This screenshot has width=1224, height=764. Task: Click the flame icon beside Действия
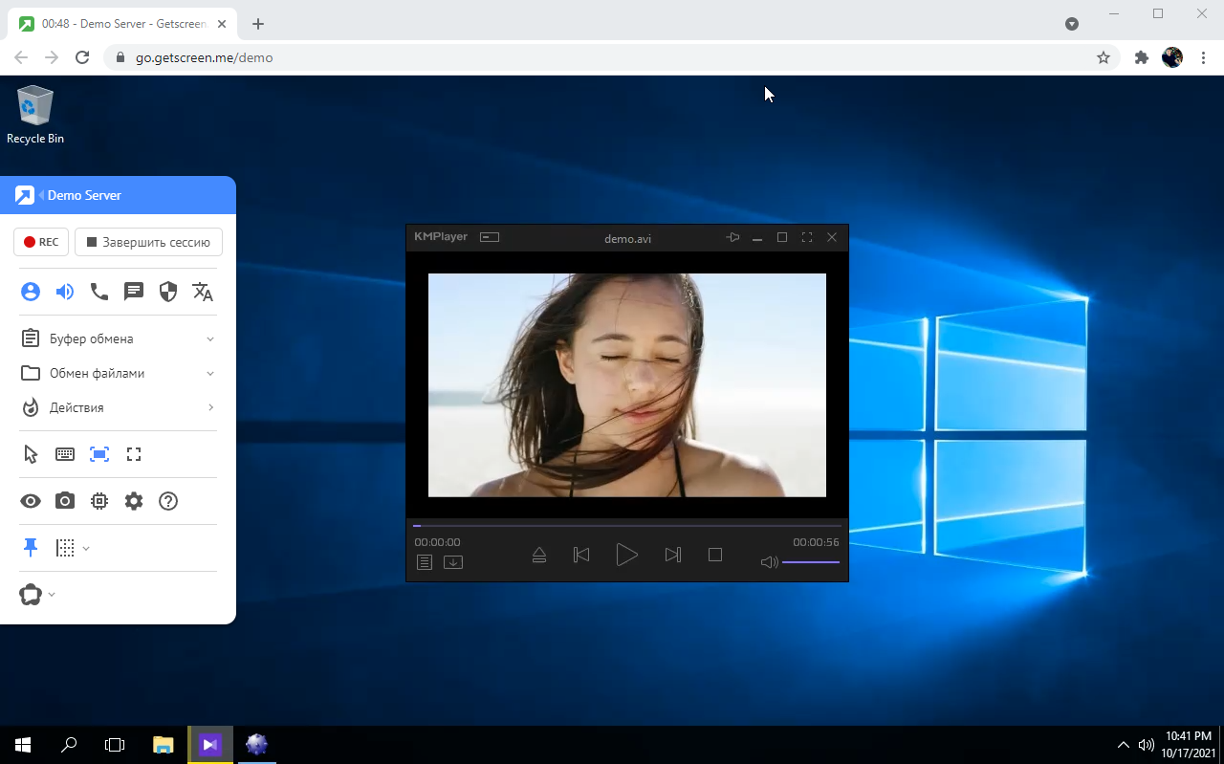31,407
